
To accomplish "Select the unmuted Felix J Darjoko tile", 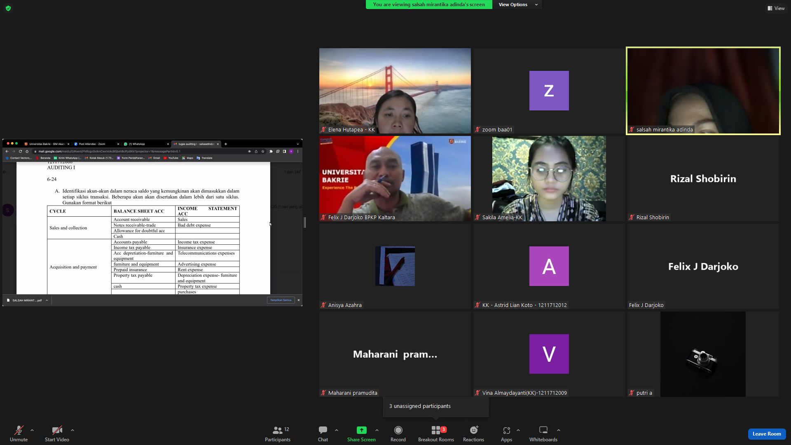I will coord(703,266).
